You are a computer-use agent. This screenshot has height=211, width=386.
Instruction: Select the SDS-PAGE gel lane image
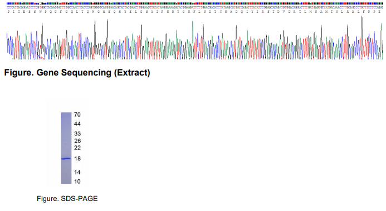click(66, 148)
